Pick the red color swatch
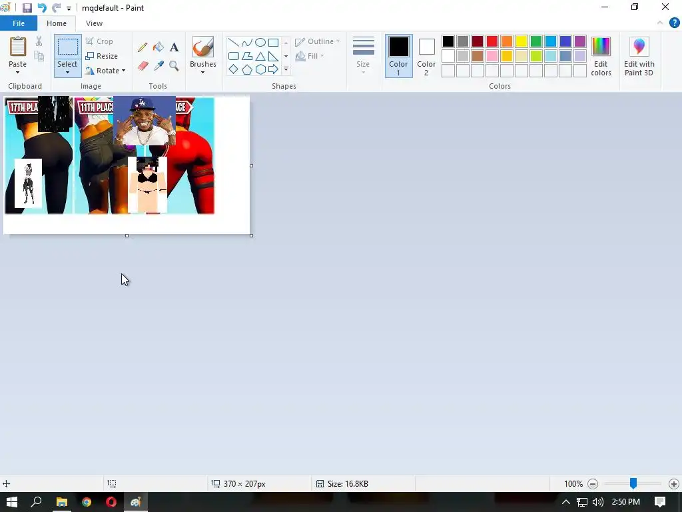The width and height of the screenshot is (682, 512). tap(492, 41)
